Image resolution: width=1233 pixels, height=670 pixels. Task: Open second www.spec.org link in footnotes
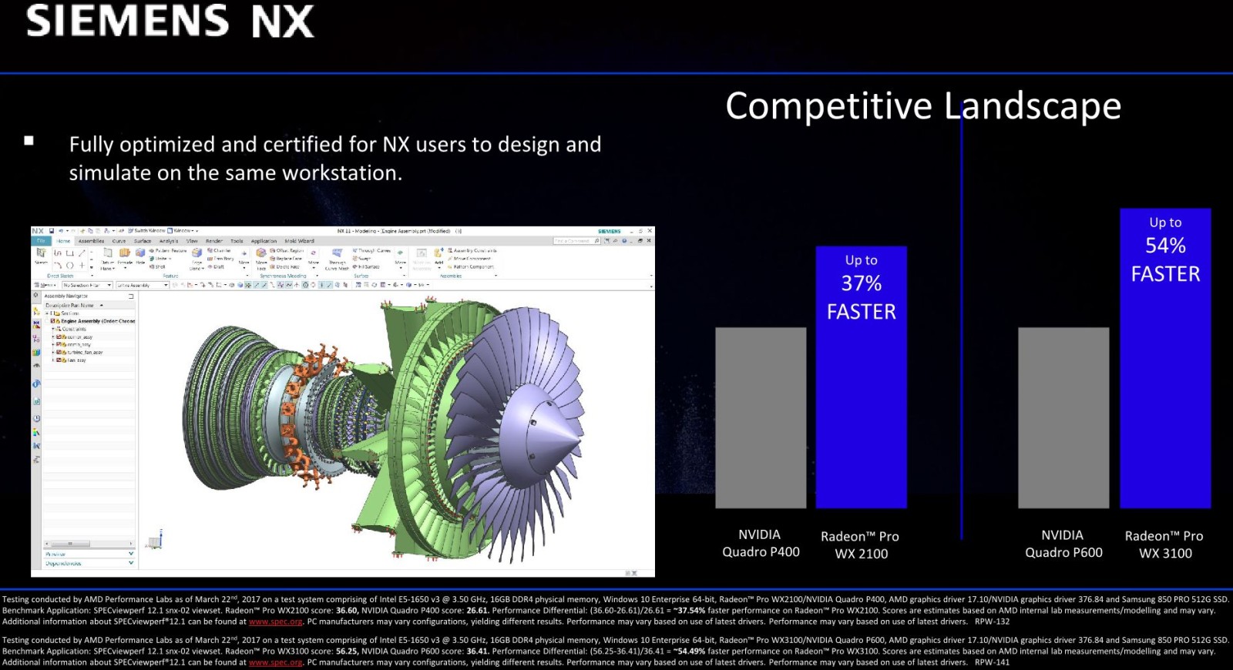click(x=276, y=662)
